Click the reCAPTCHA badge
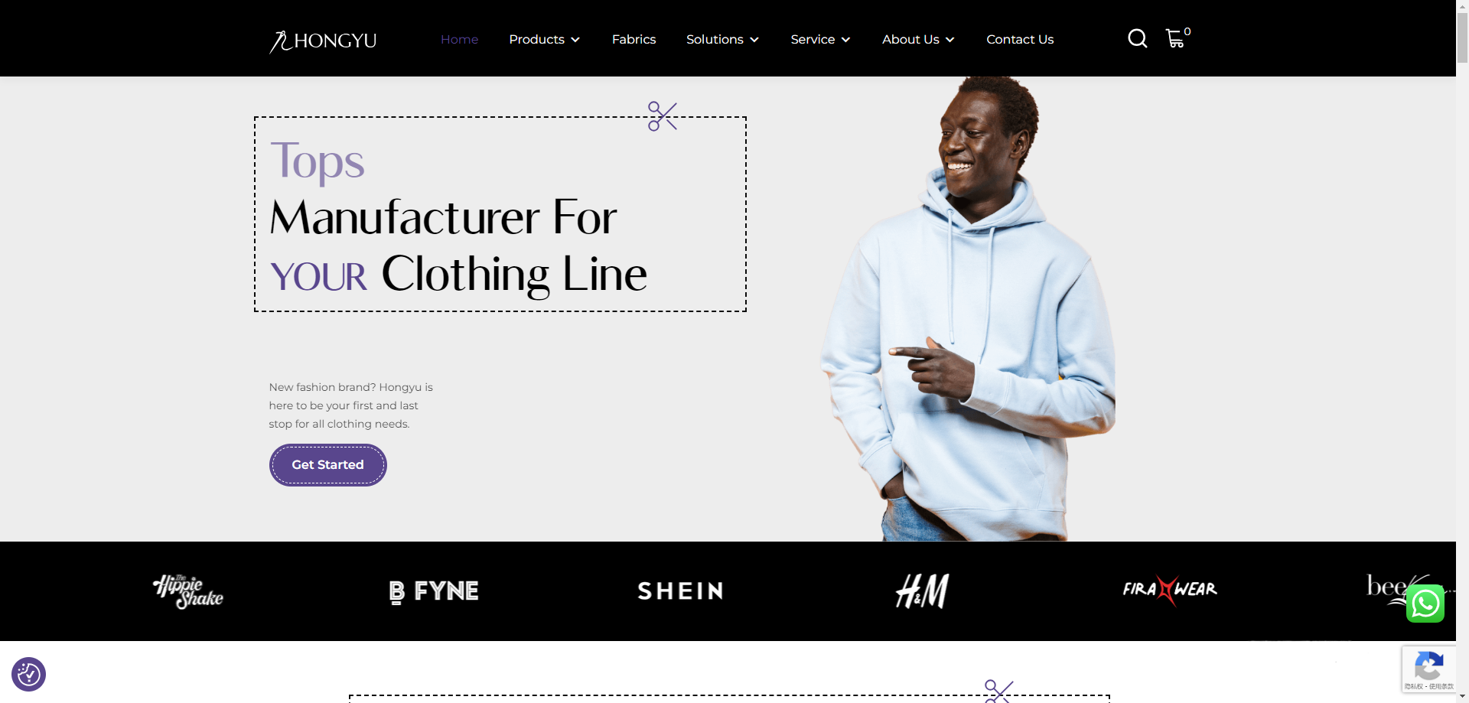This screenshot has height=703, width=1469. [1428, 669]
